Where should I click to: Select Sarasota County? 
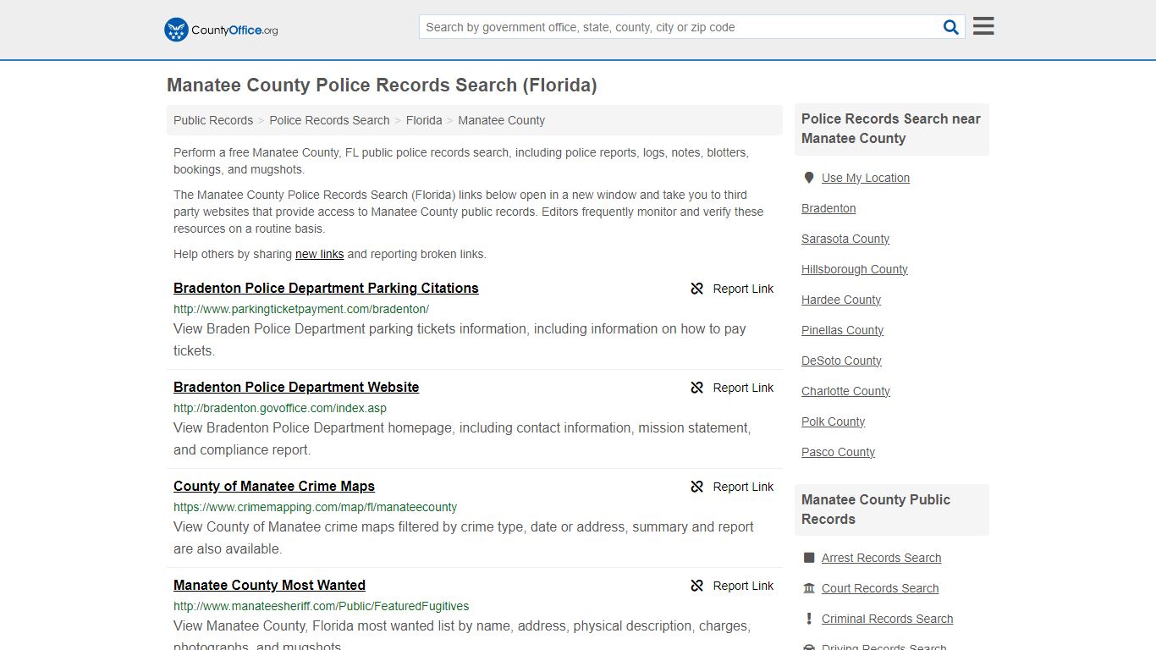point(845,239)
